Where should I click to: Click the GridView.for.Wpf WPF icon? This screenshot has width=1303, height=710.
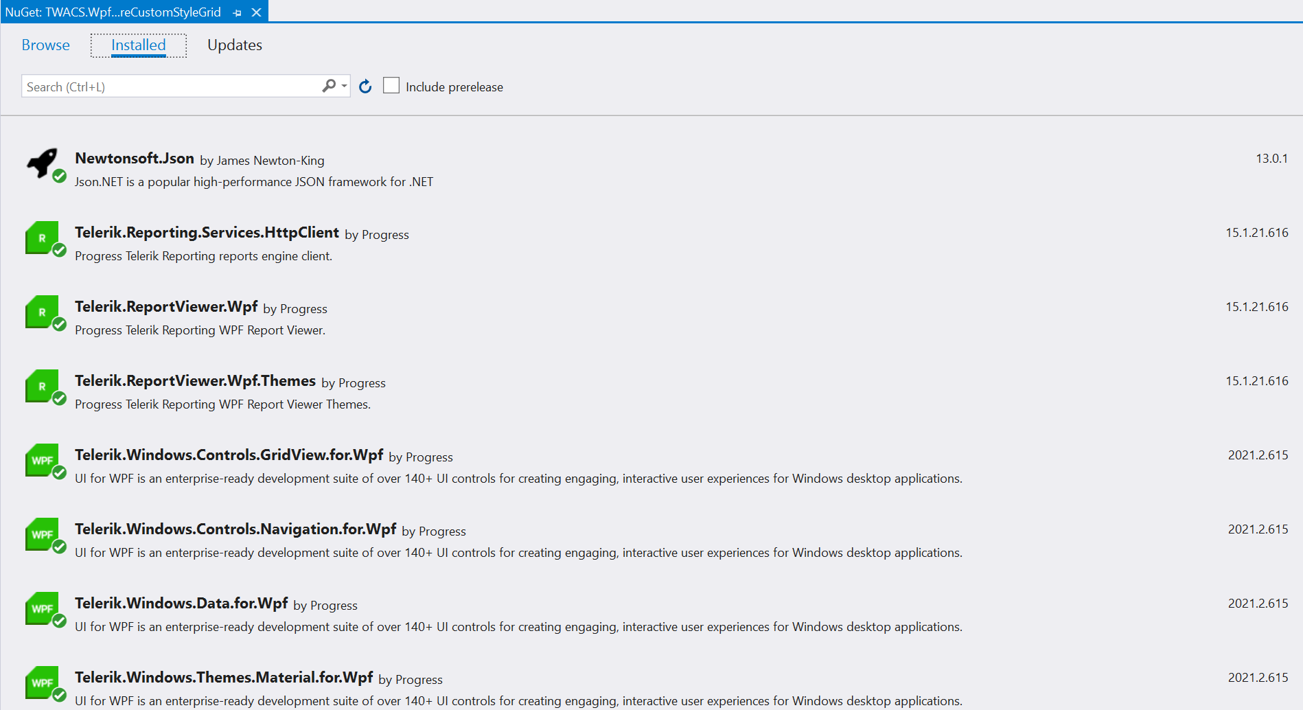[43, 461]
